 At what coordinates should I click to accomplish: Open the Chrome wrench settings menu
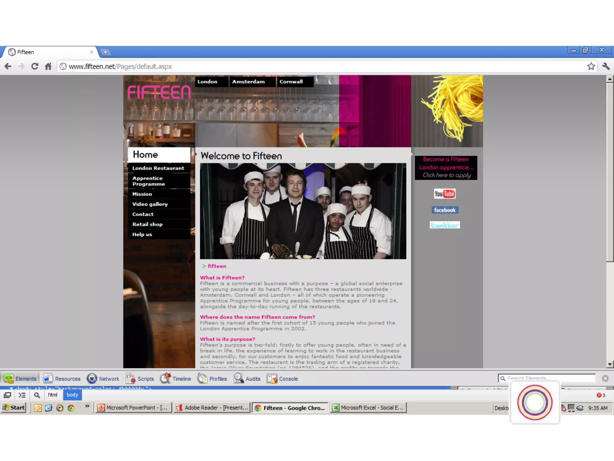(606, 66)
